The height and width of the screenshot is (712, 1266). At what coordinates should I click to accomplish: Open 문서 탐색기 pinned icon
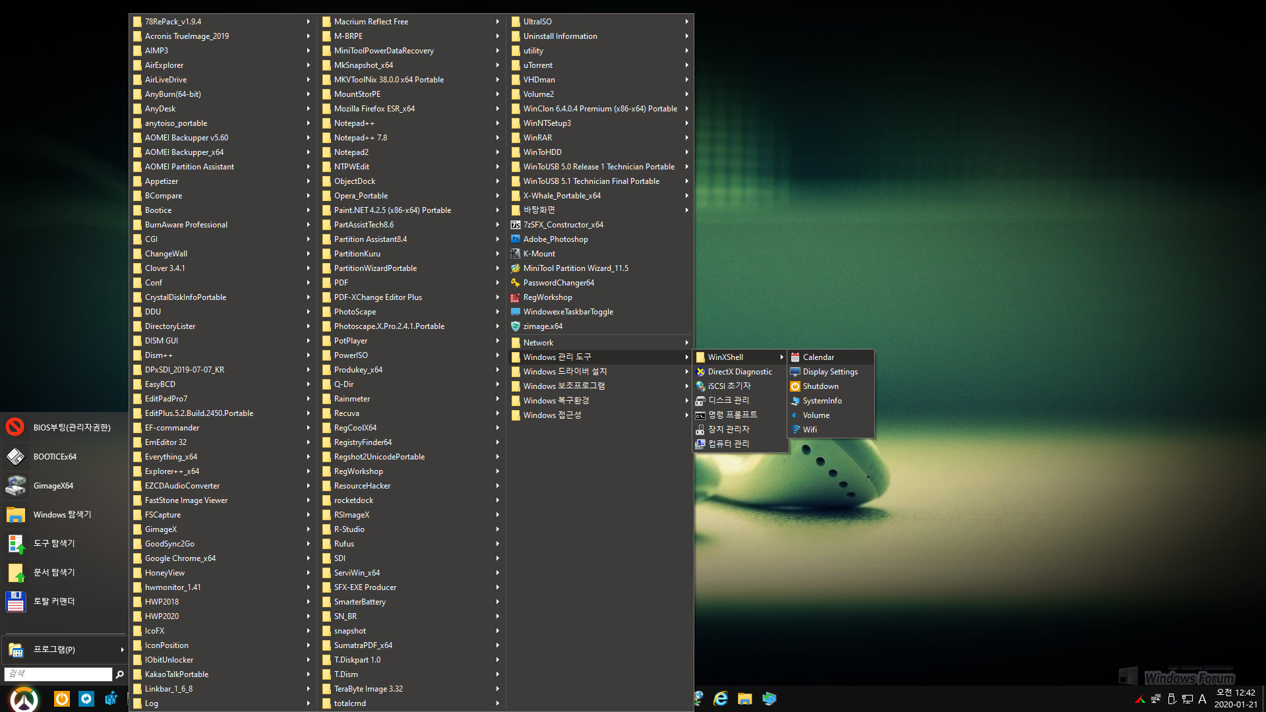[15, 573]
